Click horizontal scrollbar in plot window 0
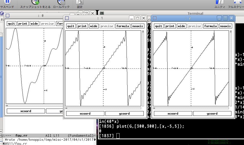Viewport: 244px width, 145px height. 34,106
